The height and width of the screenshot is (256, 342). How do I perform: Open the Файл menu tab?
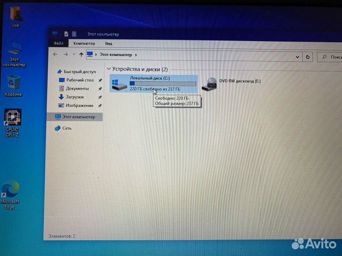58,43
